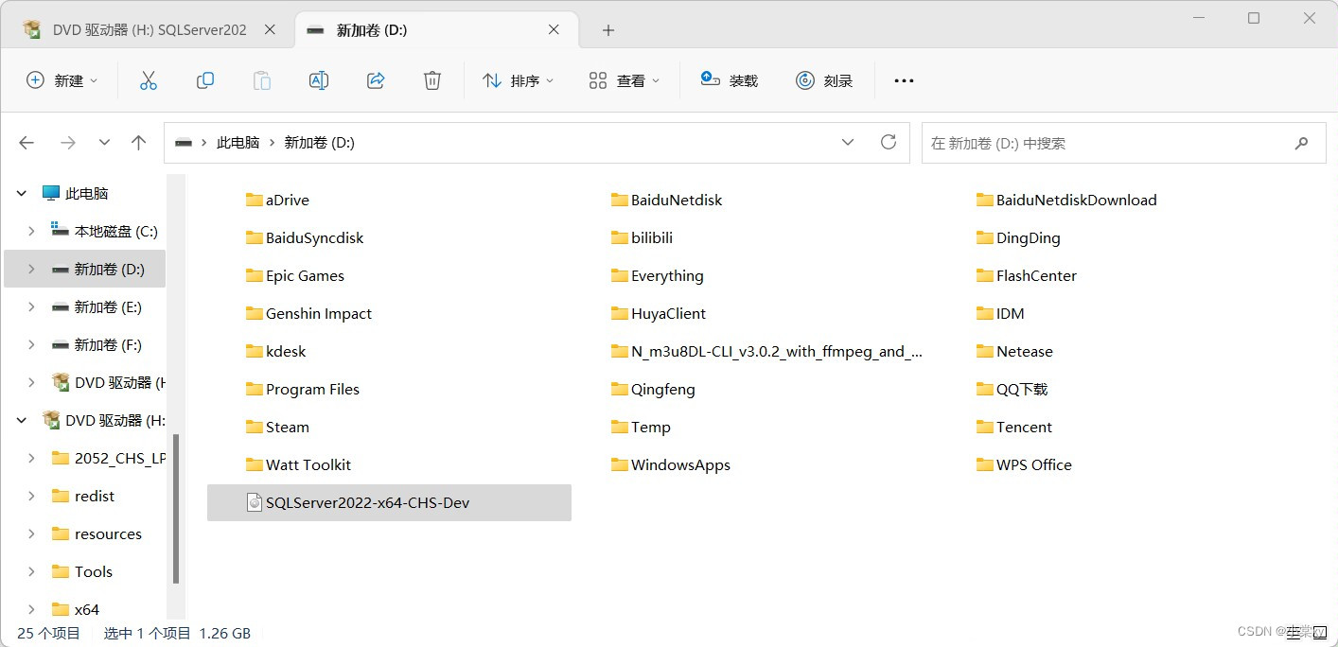
Task: Close the 新加卷 (D:) tab
Action: pos(555,30)
